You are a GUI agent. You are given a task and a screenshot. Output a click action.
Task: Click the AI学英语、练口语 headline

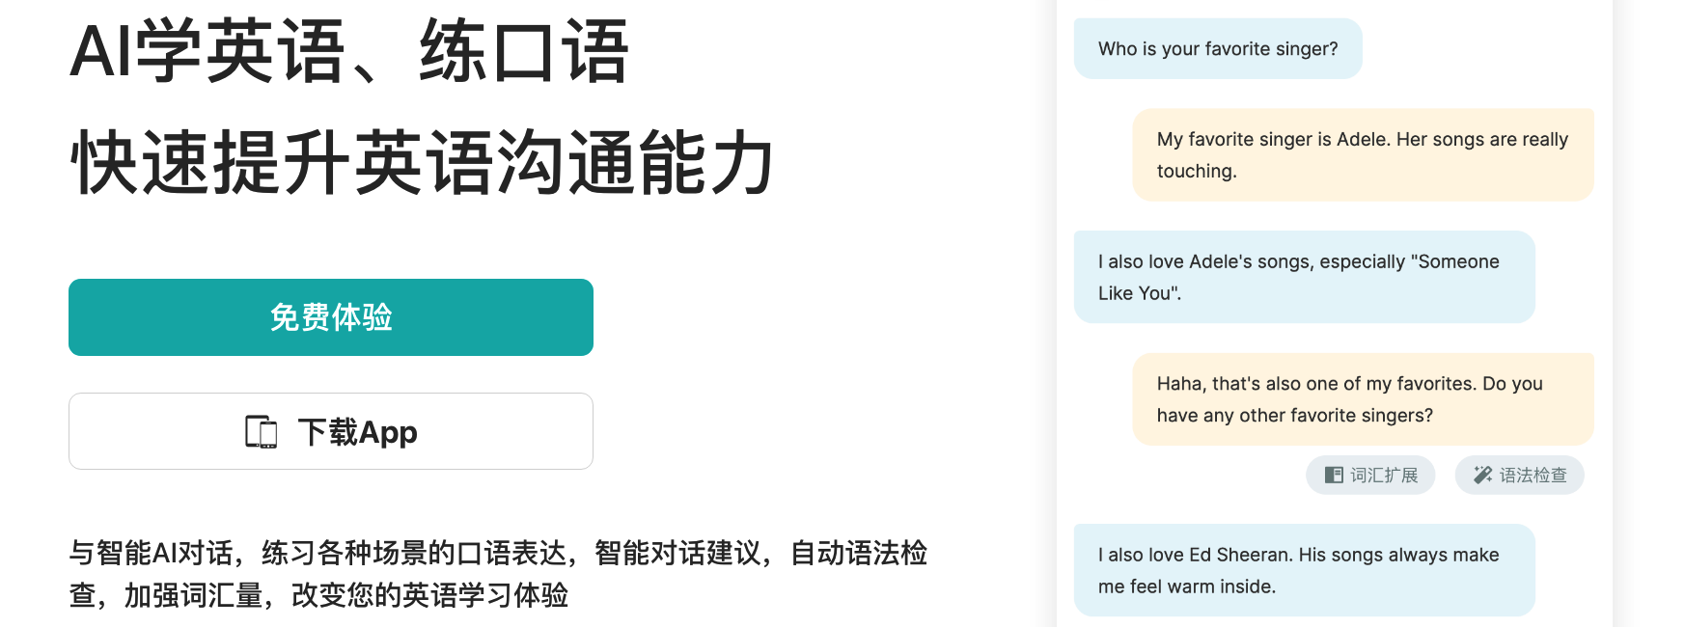tap(349, 51)
